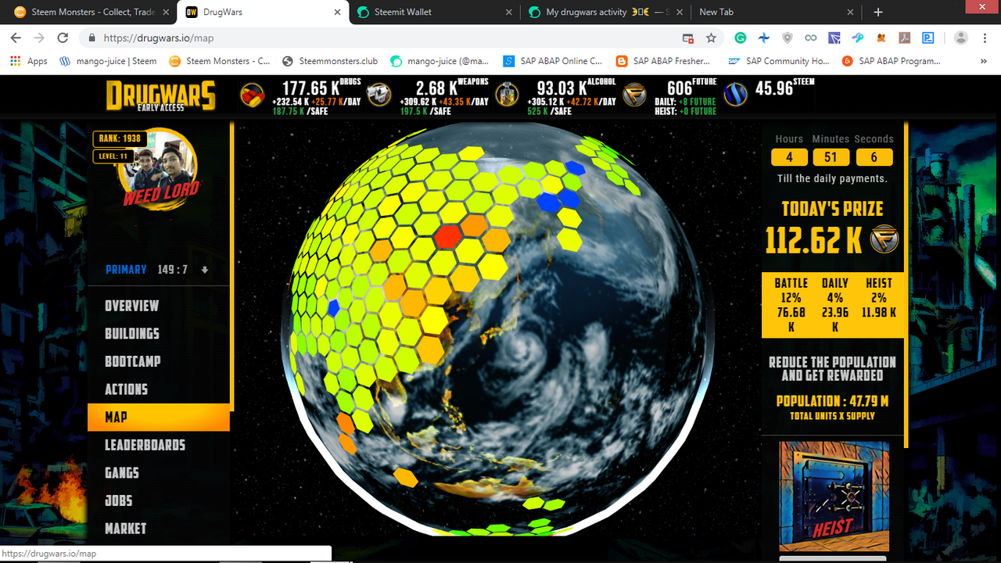Click the Battle 12% prize share

tap(791, 305)
